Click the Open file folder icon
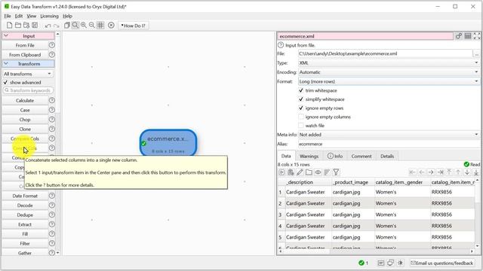The width and height of the screenshot is (483, 271). click(18, 26)
